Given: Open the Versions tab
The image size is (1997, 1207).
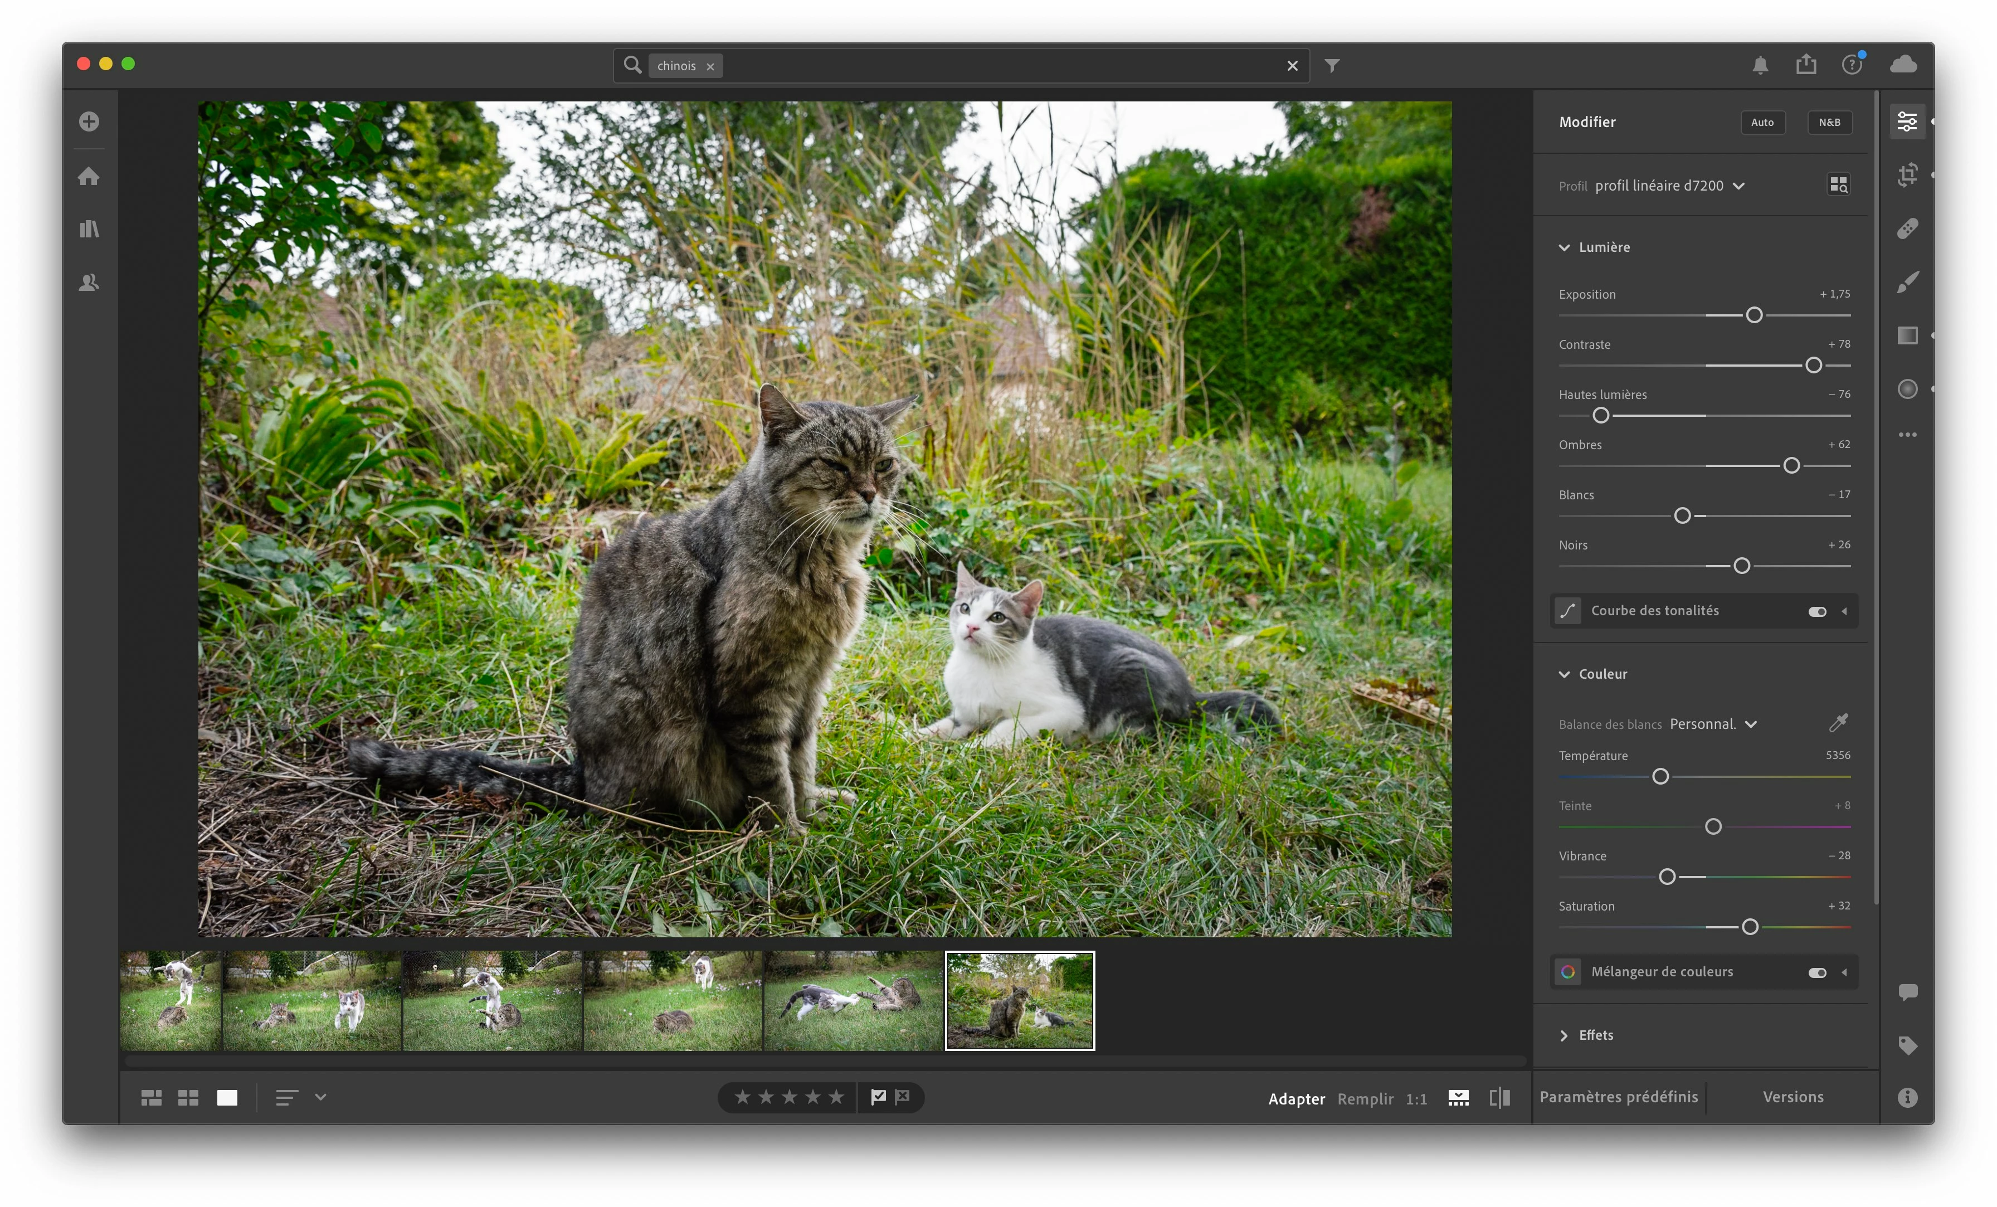Looking at the screenshot, I should tap(1793, 1097).
